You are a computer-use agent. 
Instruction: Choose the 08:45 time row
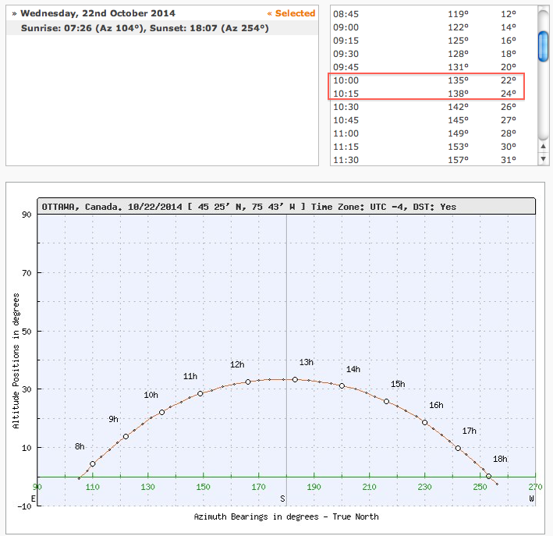427,14
